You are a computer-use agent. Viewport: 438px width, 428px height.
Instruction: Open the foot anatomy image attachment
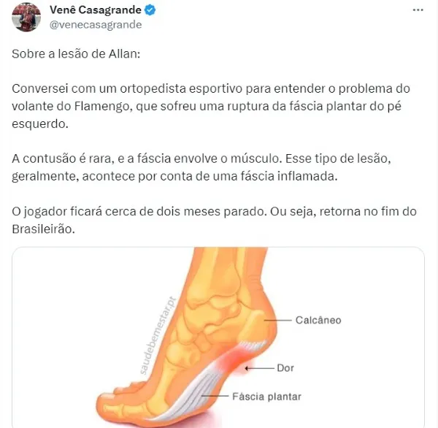pos(218,337)
